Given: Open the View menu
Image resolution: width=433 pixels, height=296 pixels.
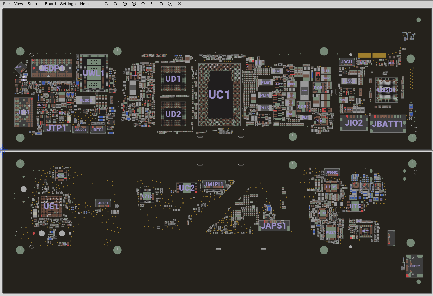Looking at the screenshot, I should coord(19,4).
